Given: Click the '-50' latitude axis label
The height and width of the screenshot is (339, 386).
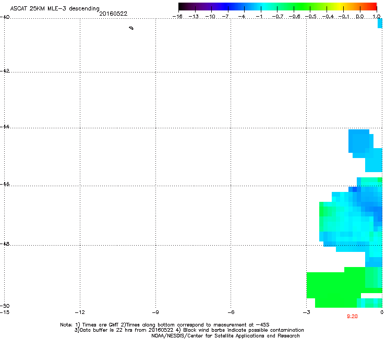Looking at the screenshot, I should pyautogui.click(x=5, y=306).
